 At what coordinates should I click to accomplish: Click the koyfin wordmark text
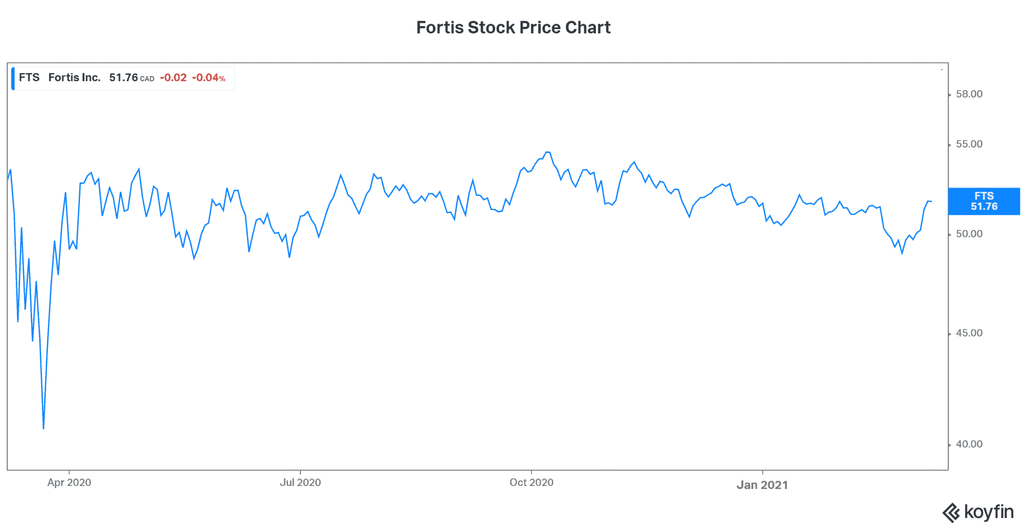[x=989, y=512]
